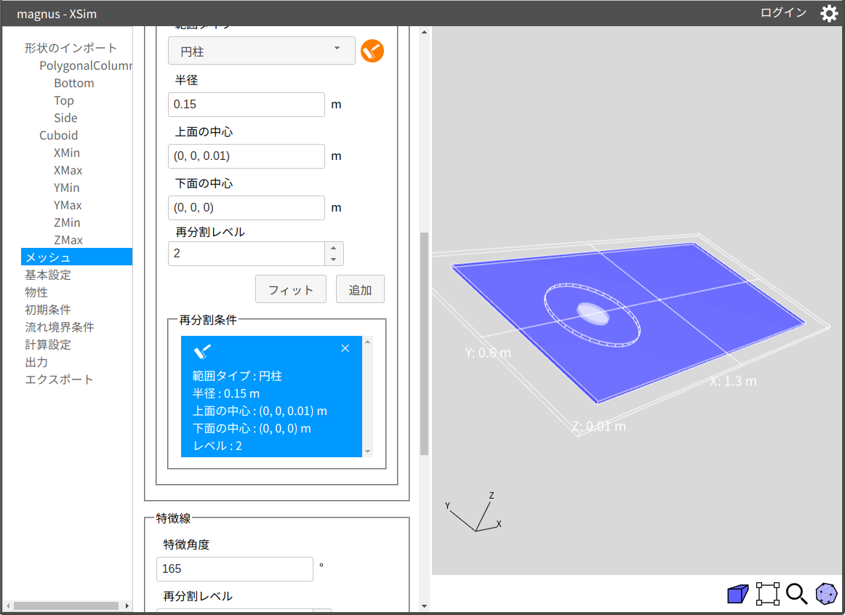Click the orange paint-select icon beside 円柱

tap(372, 51)
